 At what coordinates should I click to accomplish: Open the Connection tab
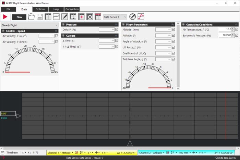coord(72,9)
